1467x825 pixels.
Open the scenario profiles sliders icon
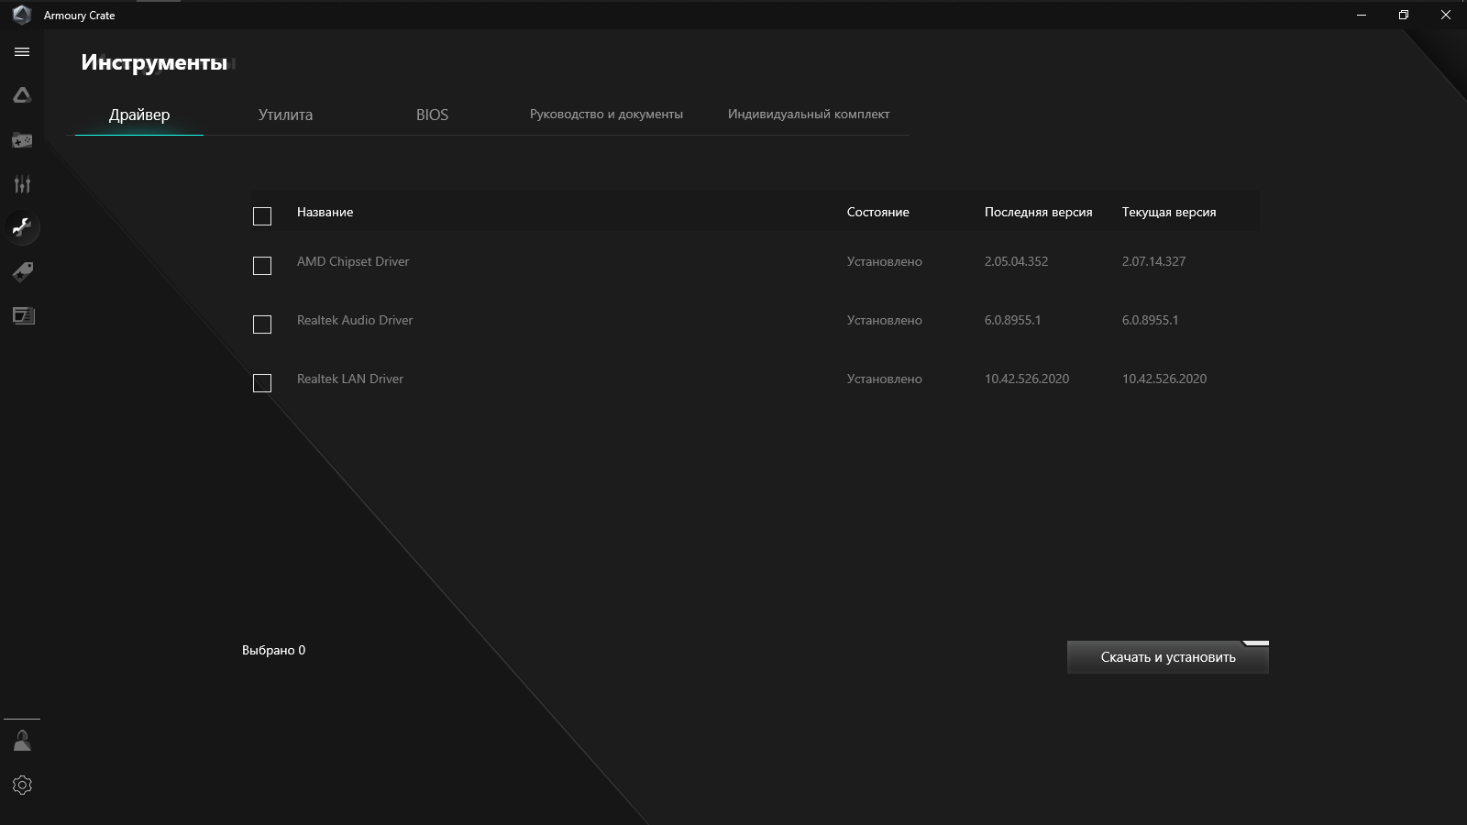coord(22,184)
